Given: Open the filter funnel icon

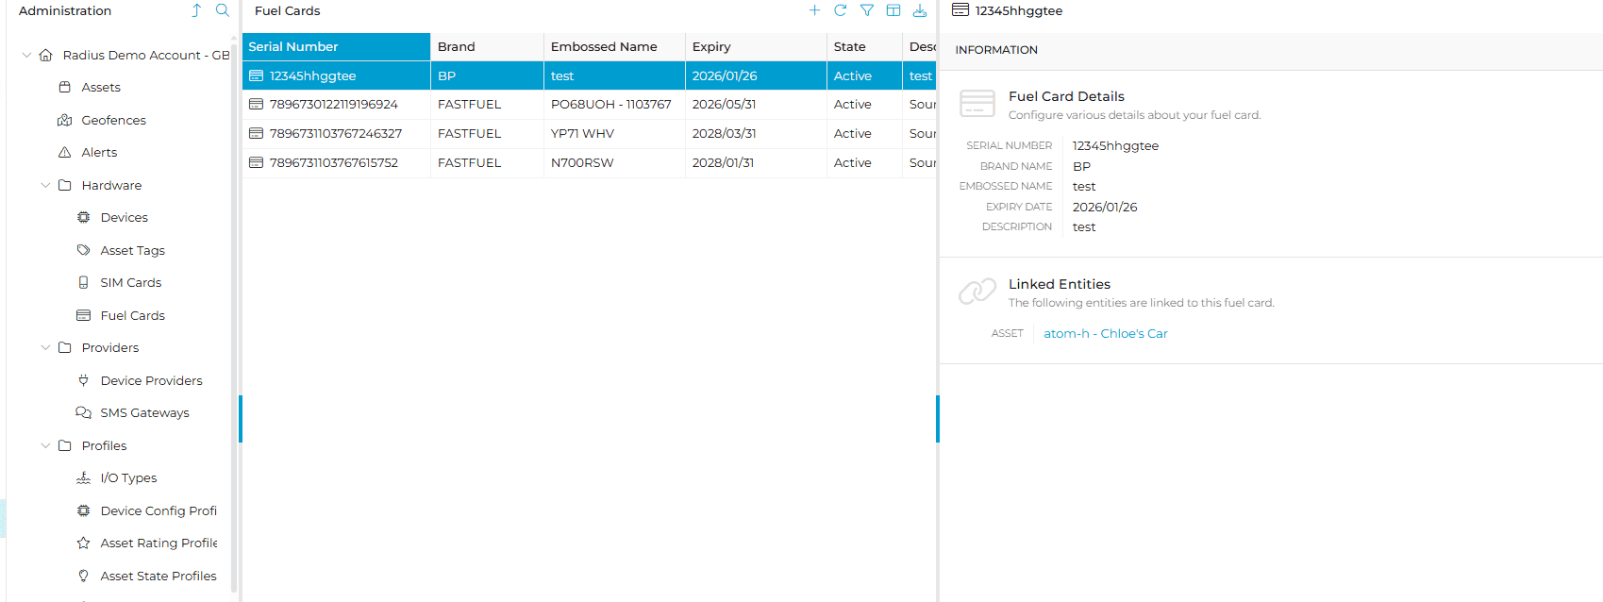Looking at the screenshot, I should click(x=866, y=10).
